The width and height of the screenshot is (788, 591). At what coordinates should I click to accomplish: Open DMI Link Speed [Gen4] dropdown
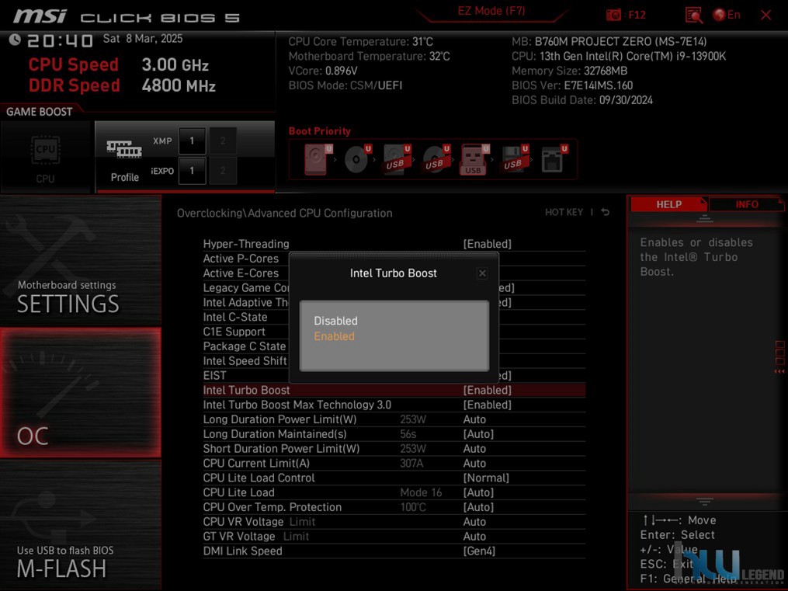(x=479, y=551)
